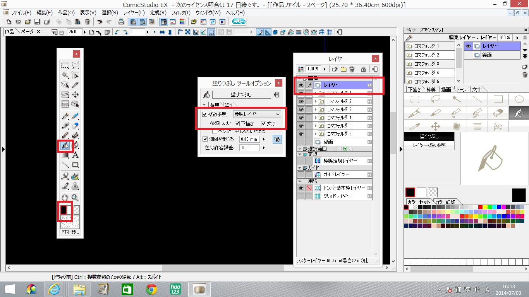
Task: Click the Save icon in main toolbar
Action: coord(38,22)
